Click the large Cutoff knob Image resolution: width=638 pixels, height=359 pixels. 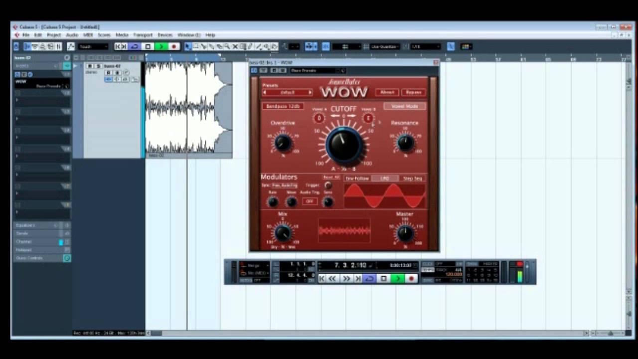[343, 144]
